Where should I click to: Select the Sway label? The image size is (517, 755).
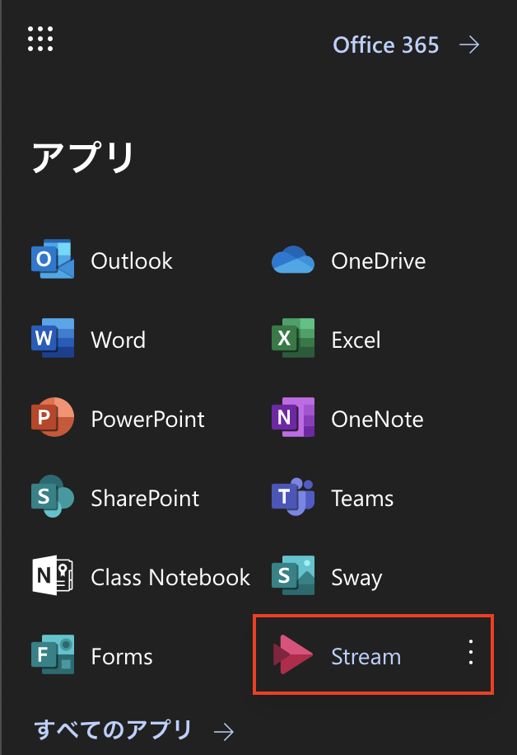point(356,578)
